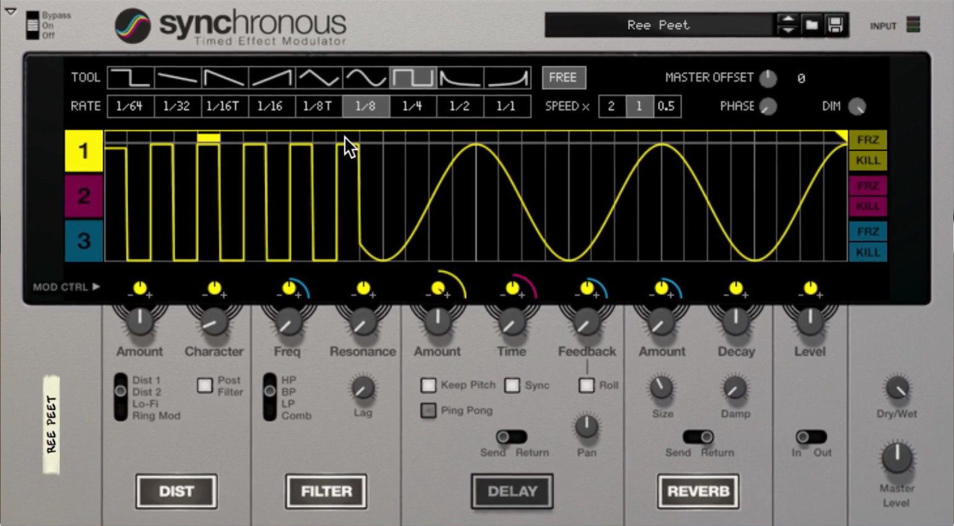Screen dimensions: 954x526
Task: Click magenta FRZ button for curve 2
Action: coord(867,186)
